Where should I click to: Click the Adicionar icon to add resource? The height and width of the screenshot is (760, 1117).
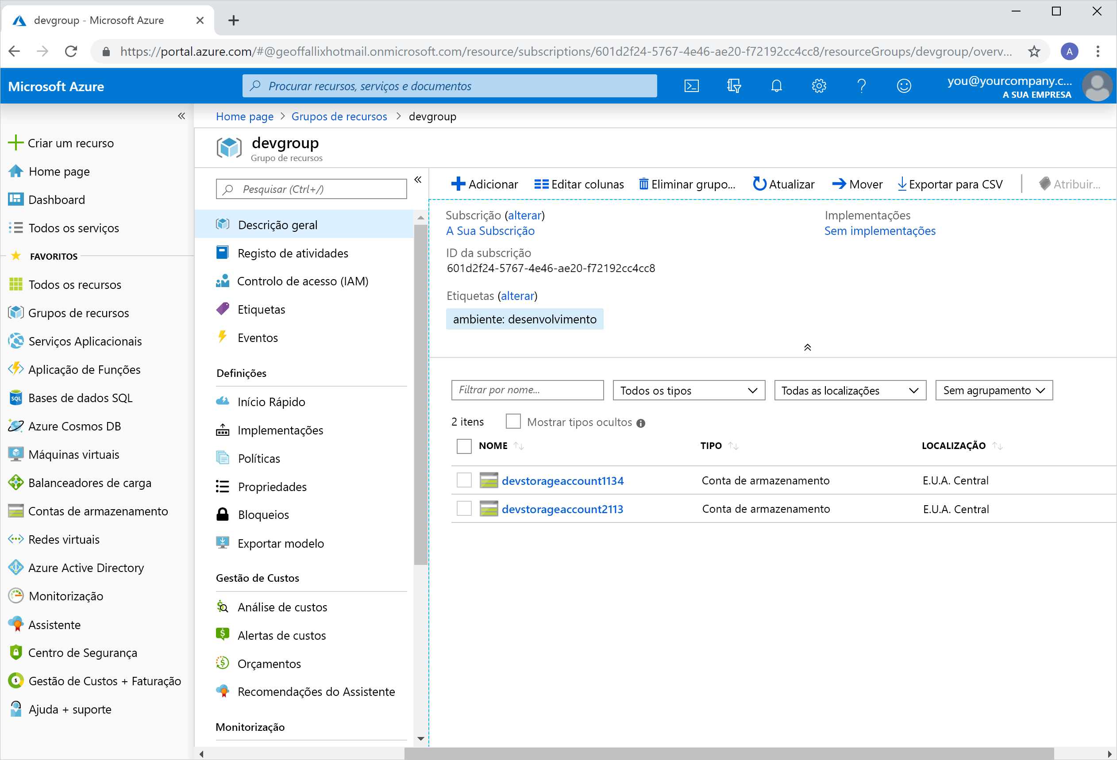coord(458,183)
